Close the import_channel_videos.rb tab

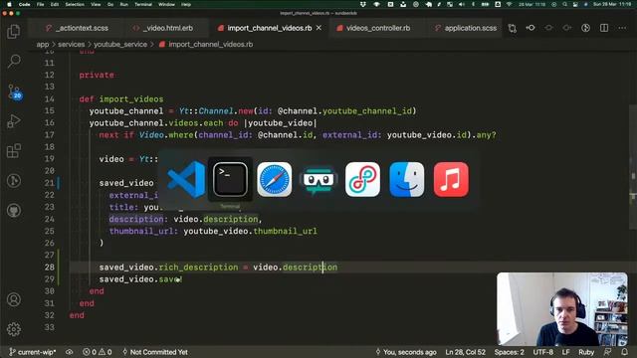click(x=318, y=28)
